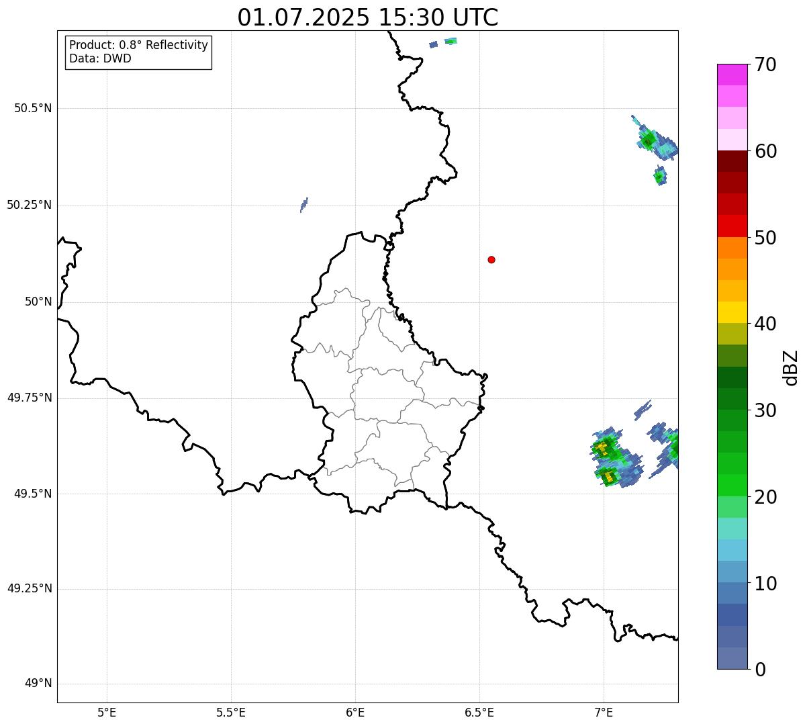Image resolution: width=807 pixels, height=726 pixels.
Task: Select the yellow colorbar segment at 40
Action: 732,312
